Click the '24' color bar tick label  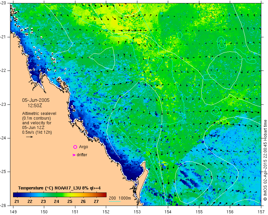pyautogui.click(x=57, y=201)
